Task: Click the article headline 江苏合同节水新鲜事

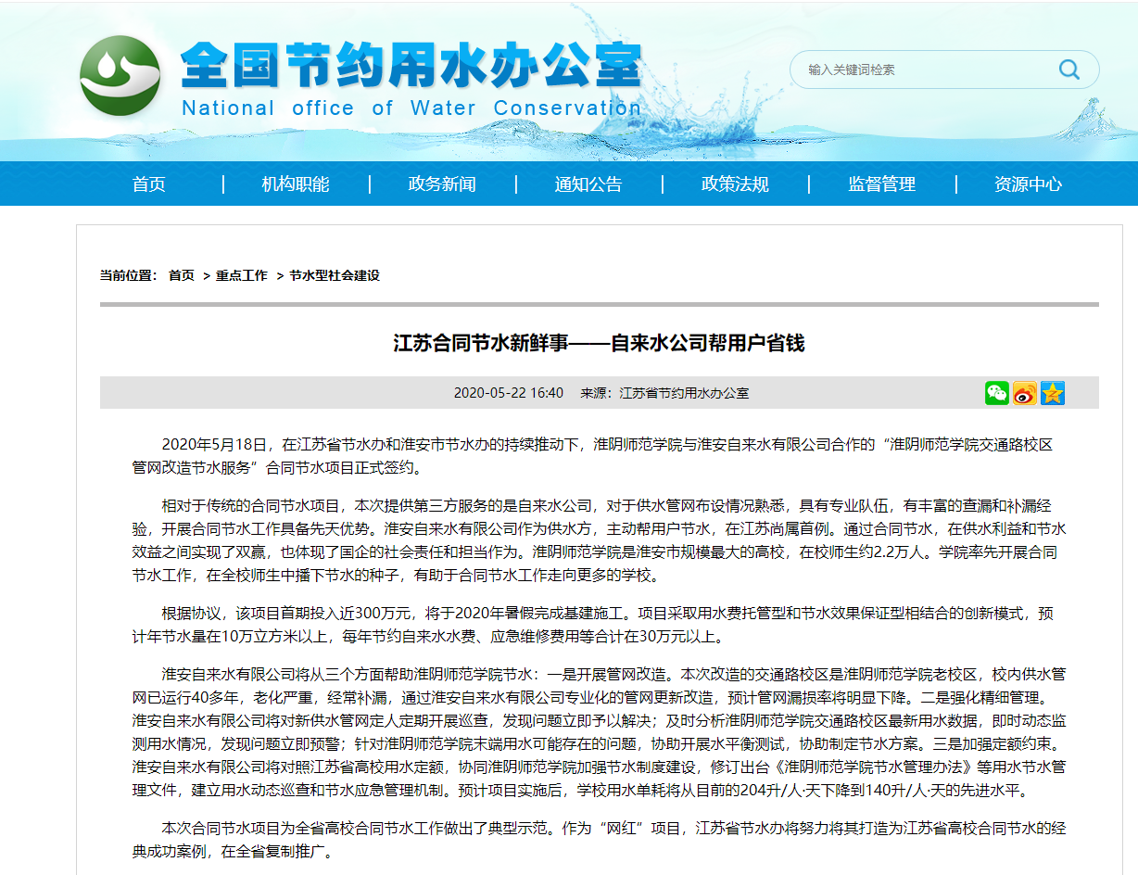Action: tap(599, 343)
